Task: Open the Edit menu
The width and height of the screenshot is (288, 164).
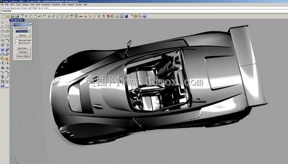Action: (7, 5)
